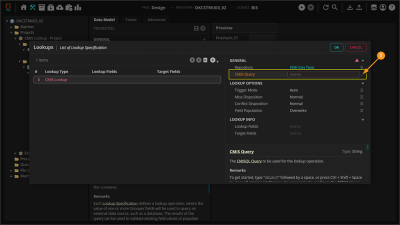
Task: Open the user account icon
Action: pyautogui.click(x=383, y=7)
